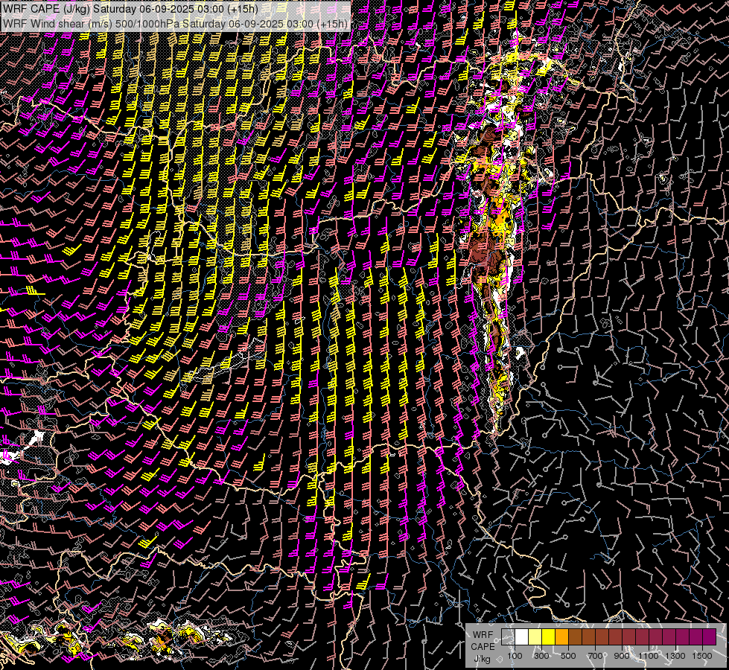
Task: Click the legend value 1500
Action: [702, 656]
